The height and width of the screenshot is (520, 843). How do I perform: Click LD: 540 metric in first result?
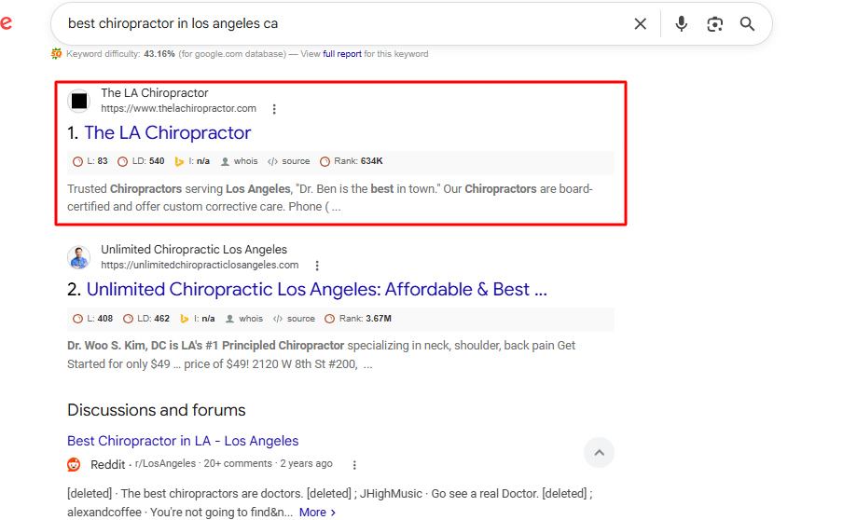pyautogui.click(x=142, y=161)
